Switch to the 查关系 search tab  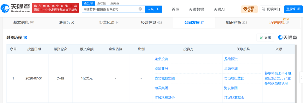pos(114,3)
